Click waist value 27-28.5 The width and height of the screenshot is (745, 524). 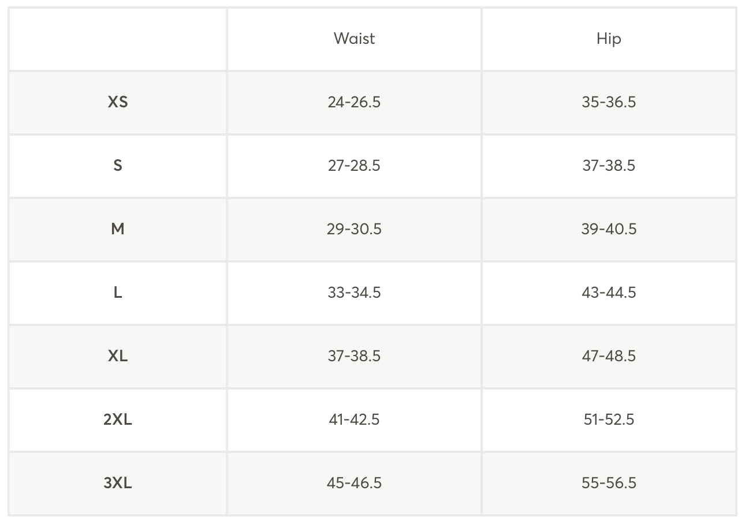[354, 166]
